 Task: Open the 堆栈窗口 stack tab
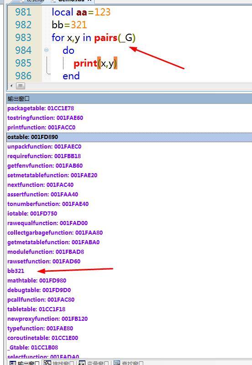coord(59,363)
